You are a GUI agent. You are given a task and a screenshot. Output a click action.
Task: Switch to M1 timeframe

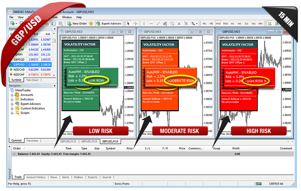click(204, 23)
